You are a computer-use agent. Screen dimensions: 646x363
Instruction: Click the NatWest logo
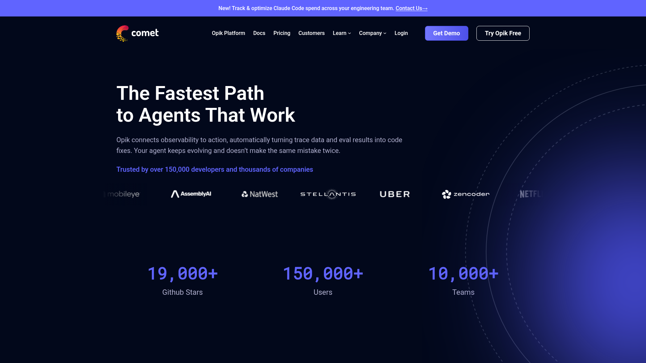pyautogui.click(x=259, y=194)
